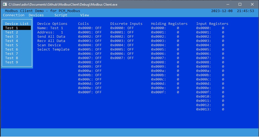Edit holding register 0x000a value
The width and height of the screenshot is (259, 138).
point(178,71)
